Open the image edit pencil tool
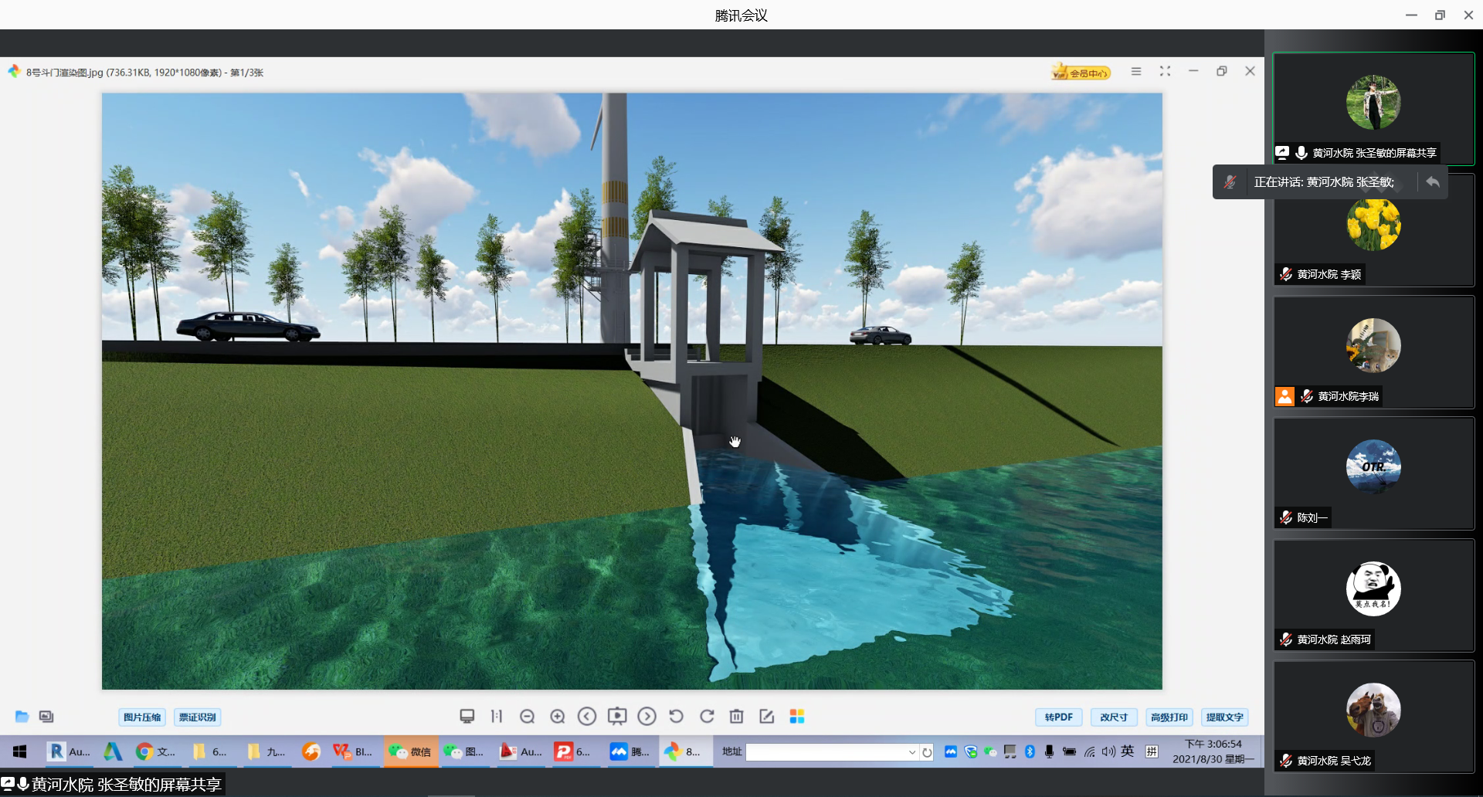The width and height of the screenshot is (1483, 797). tap(766, 717)
